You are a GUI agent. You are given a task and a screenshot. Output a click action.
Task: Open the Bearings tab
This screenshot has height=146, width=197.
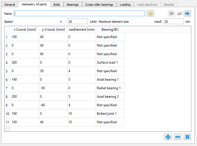(x=73, y=5)
